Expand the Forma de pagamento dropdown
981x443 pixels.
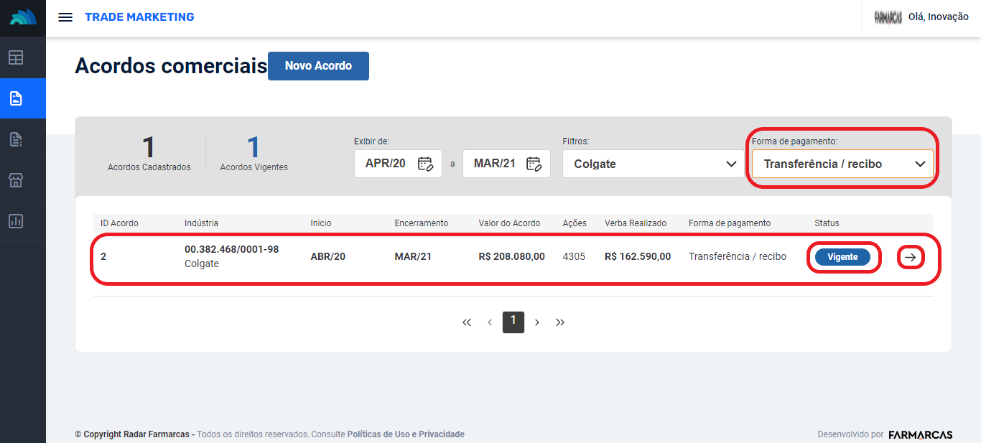pyautogui.click(x=842, y=164)
